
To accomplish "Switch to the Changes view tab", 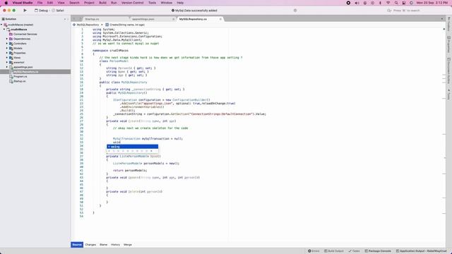I will pyautogui.click(x=90, y=245).
